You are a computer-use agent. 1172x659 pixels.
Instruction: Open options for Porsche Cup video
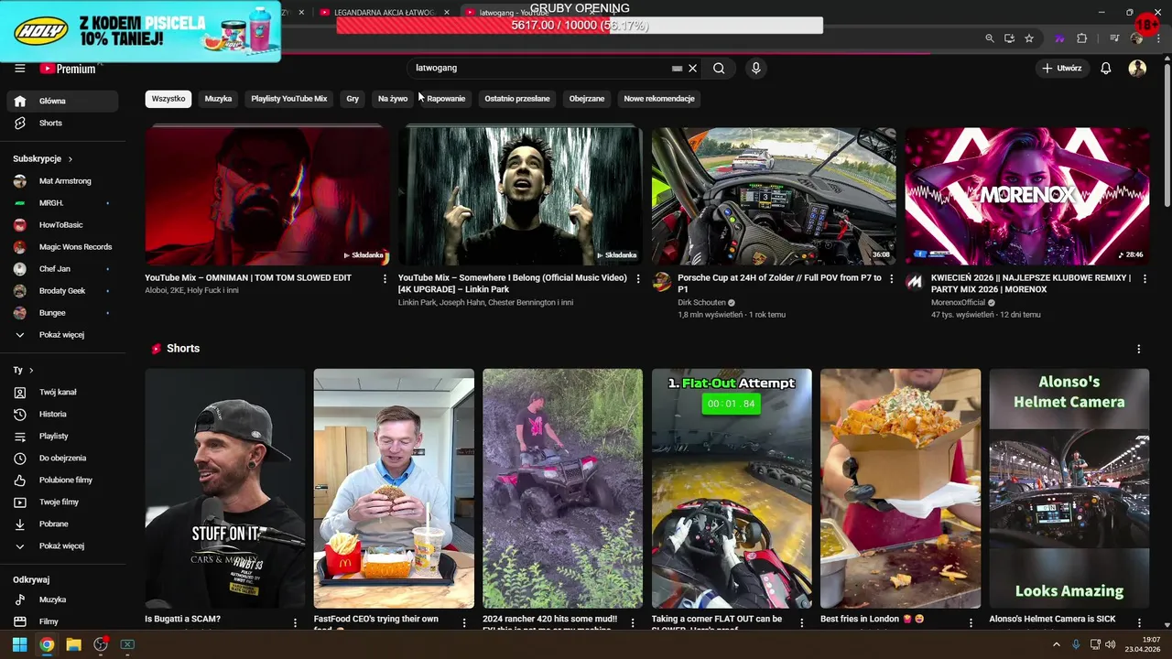click(x=892, y=278)
